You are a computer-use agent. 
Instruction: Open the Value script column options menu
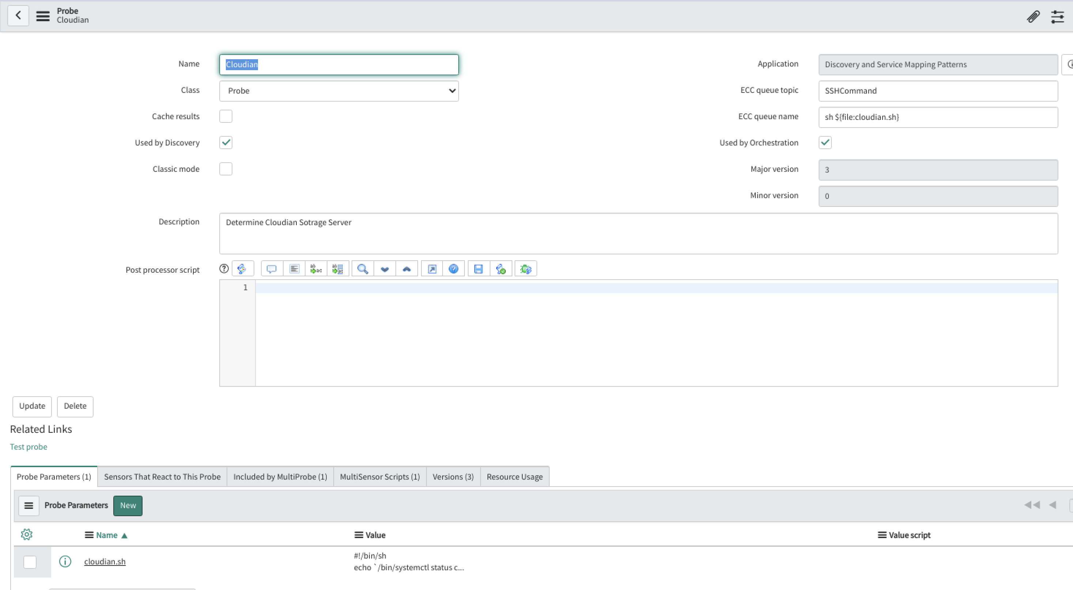[882, 536]
